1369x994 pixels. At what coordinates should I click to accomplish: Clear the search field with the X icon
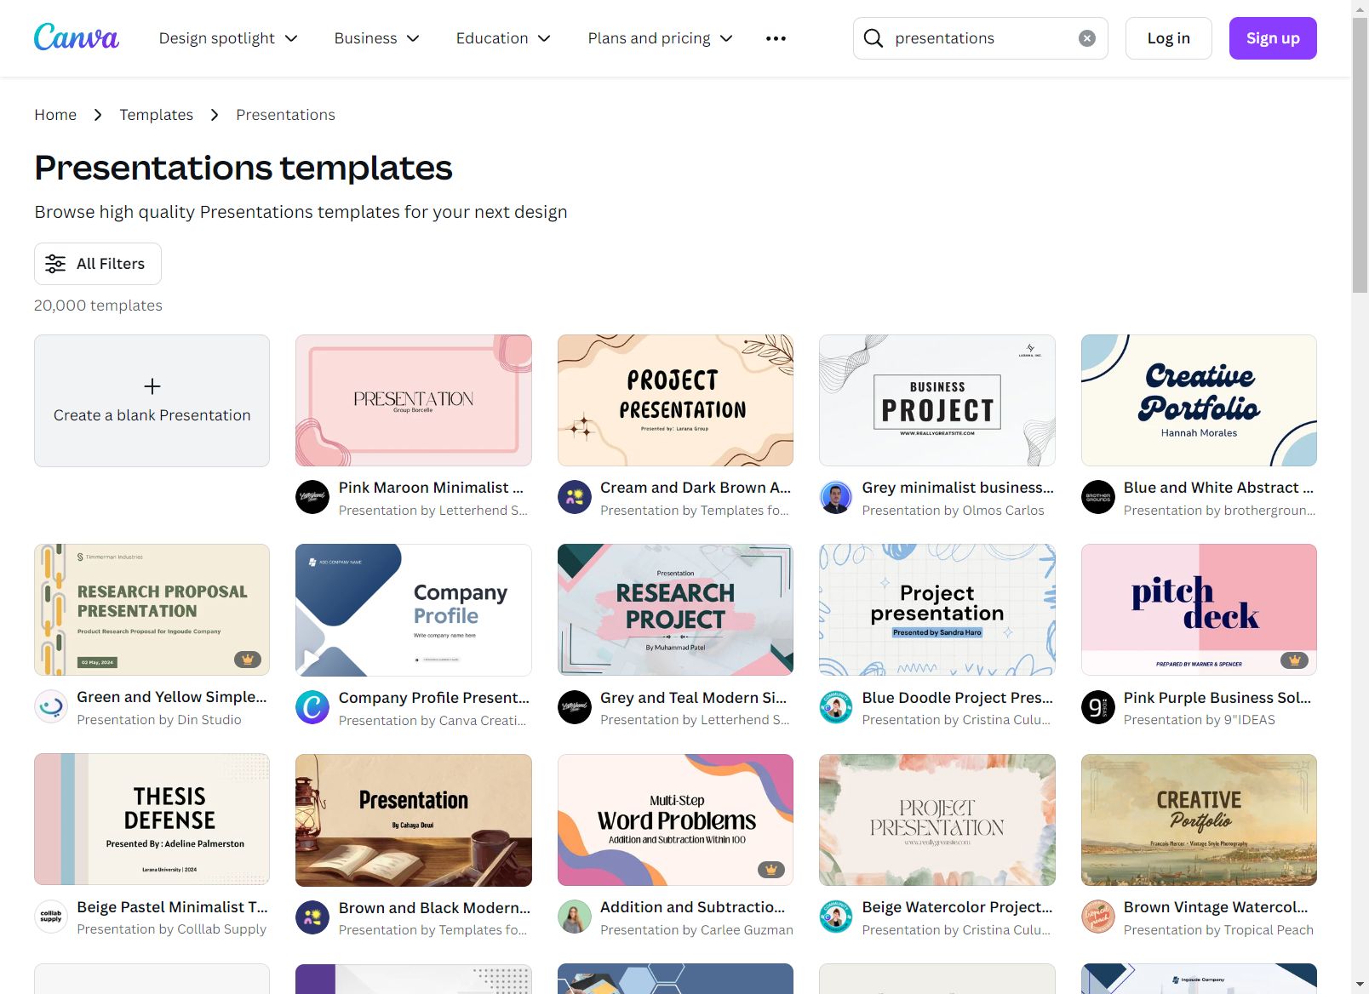pos(1087,38)
